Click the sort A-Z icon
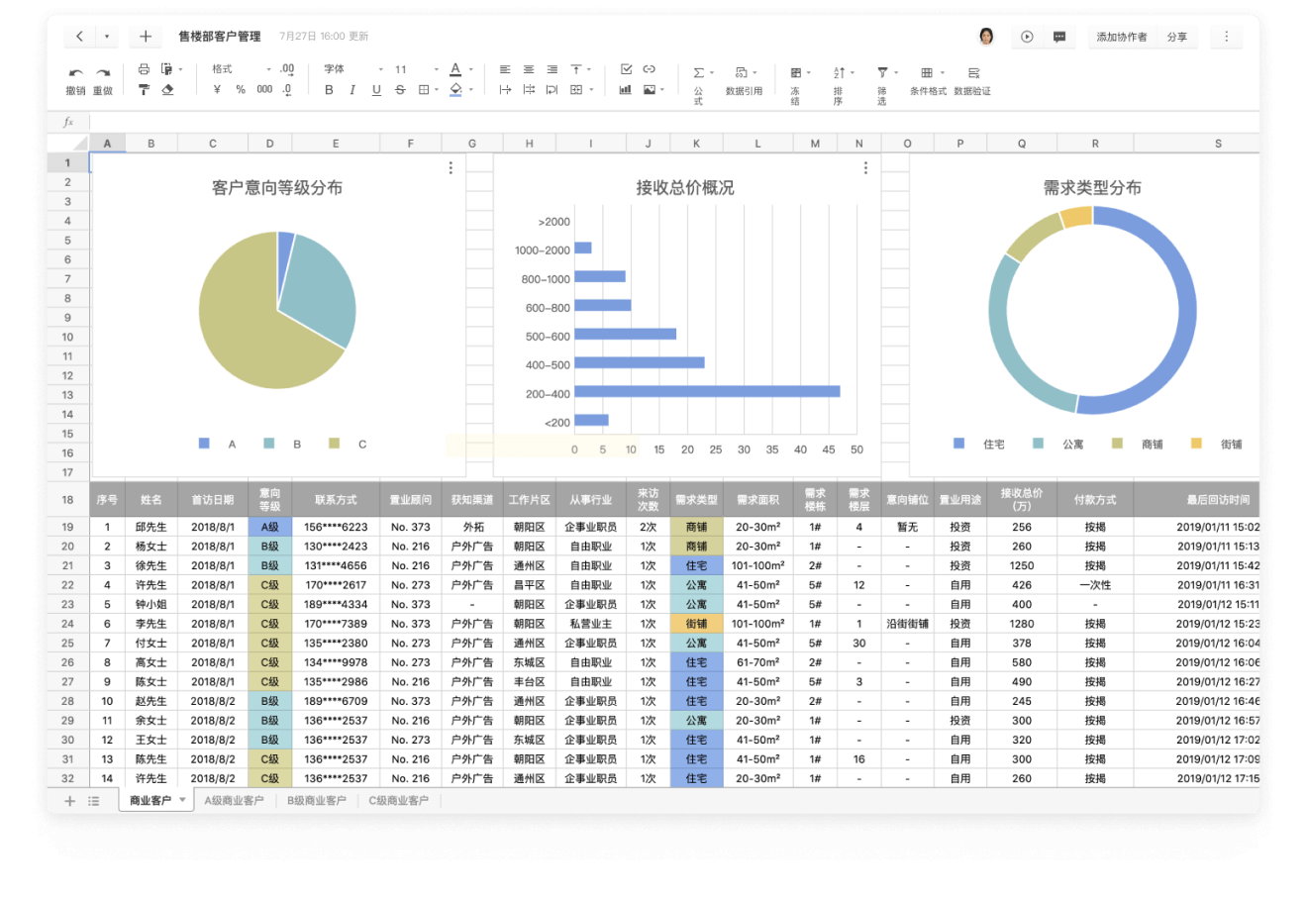 839,72
